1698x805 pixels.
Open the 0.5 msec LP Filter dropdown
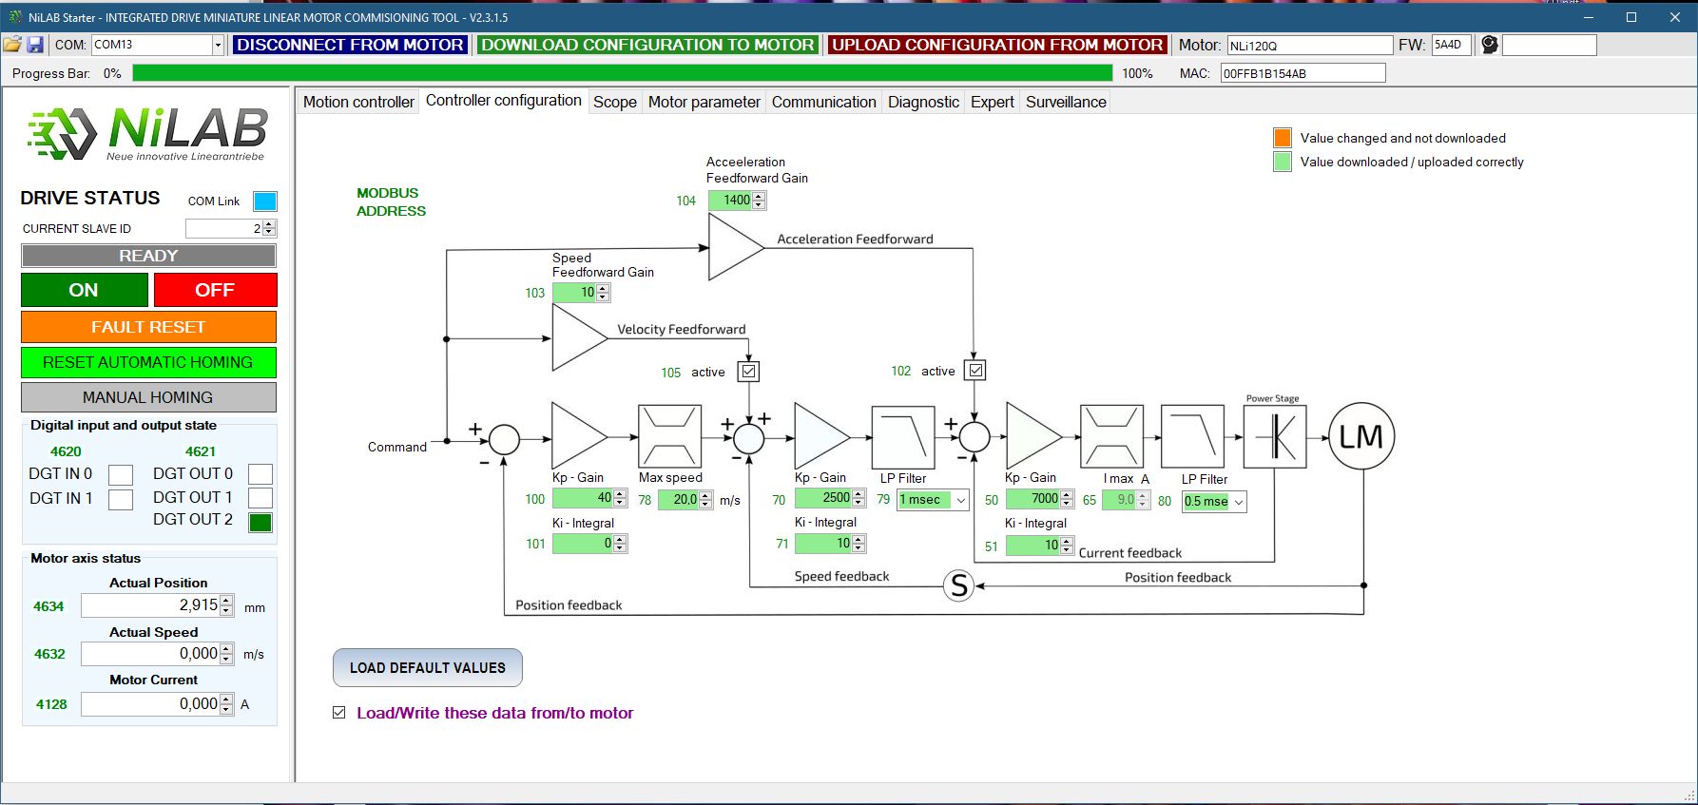tap(1238, 502)
